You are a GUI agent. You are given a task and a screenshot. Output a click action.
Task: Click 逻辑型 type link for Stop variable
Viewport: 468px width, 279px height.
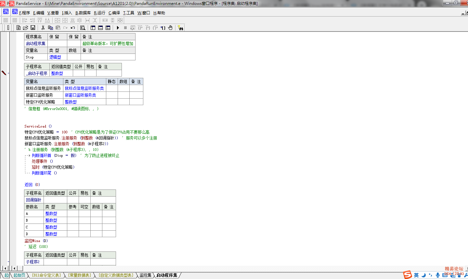coord(55,57)
